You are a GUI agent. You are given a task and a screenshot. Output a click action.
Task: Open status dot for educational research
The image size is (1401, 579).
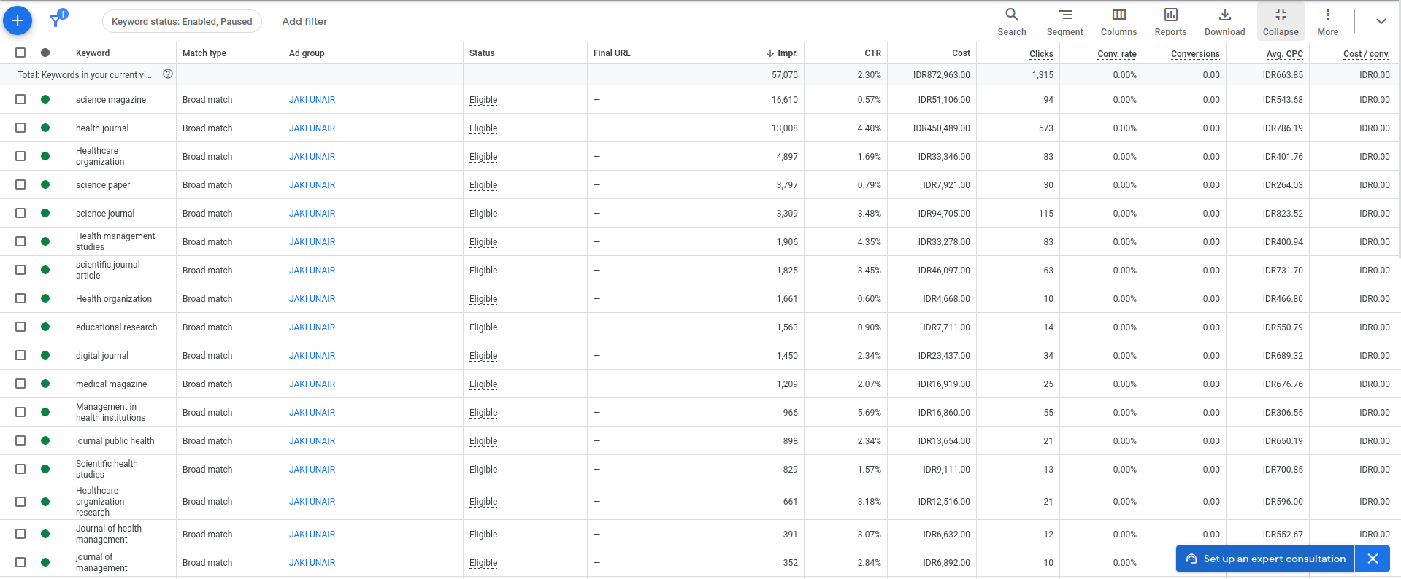(45, 327)
